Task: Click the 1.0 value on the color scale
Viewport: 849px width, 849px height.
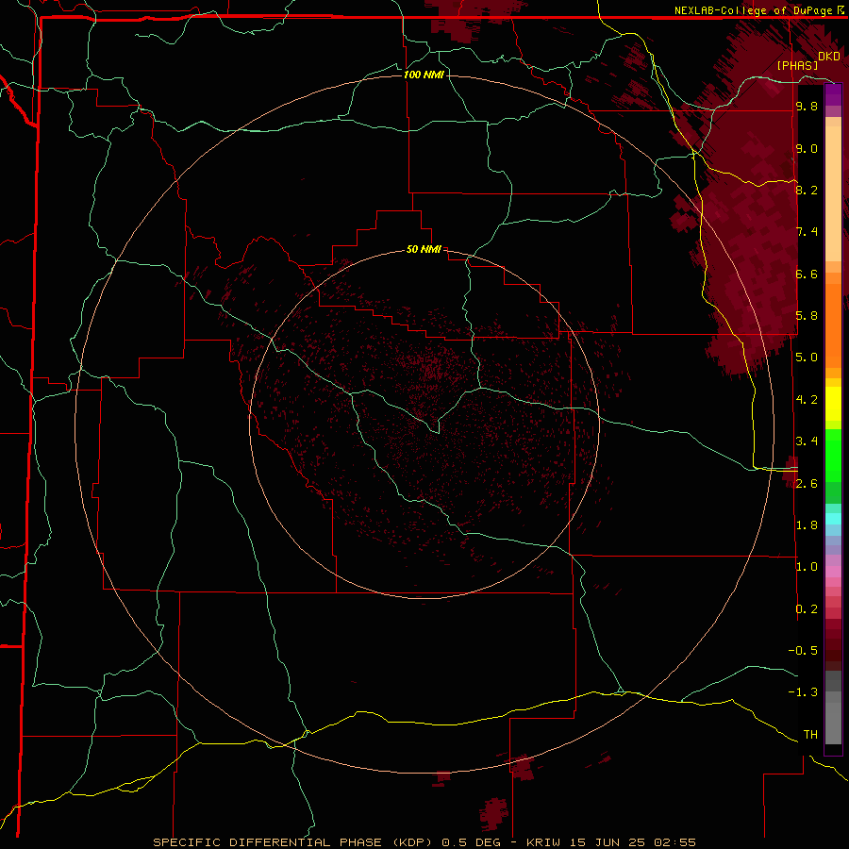Action: click(x=807, y=567)
